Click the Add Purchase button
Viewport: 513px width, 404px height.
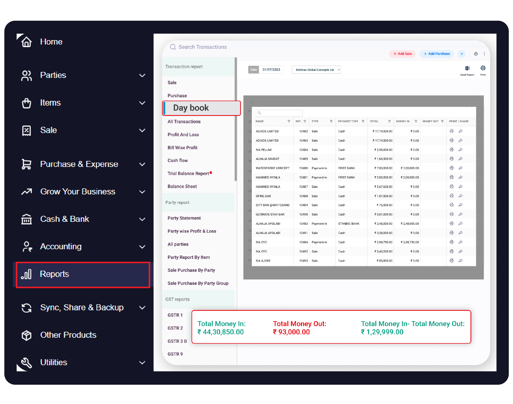[437, 54]
